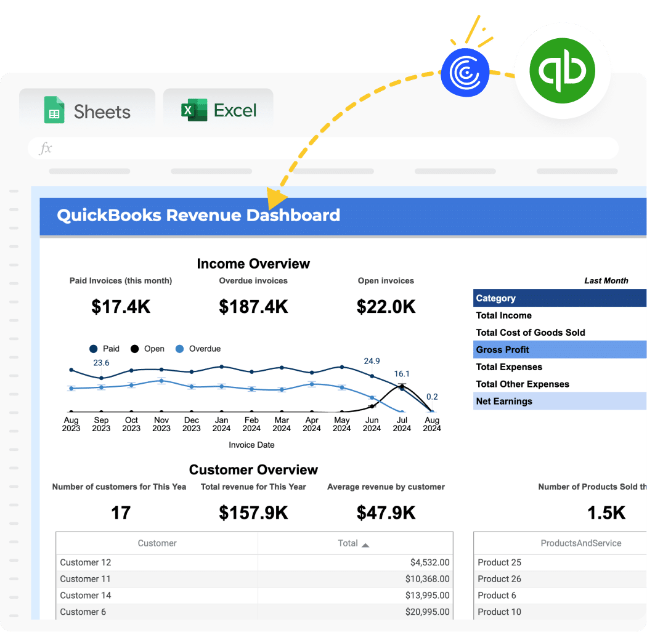The height and width of the screenshot is (632, 647).
Task: Select the Customer 12 cell
Action: point(157,562)
